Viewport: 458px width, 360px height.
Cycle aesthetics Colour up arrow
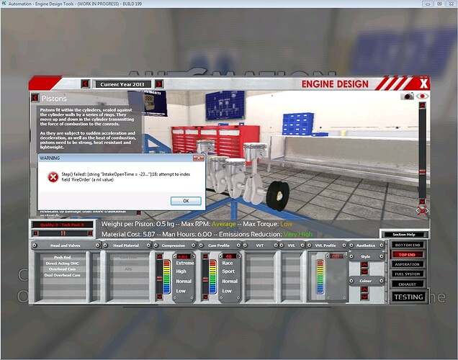tap(364, 289)
